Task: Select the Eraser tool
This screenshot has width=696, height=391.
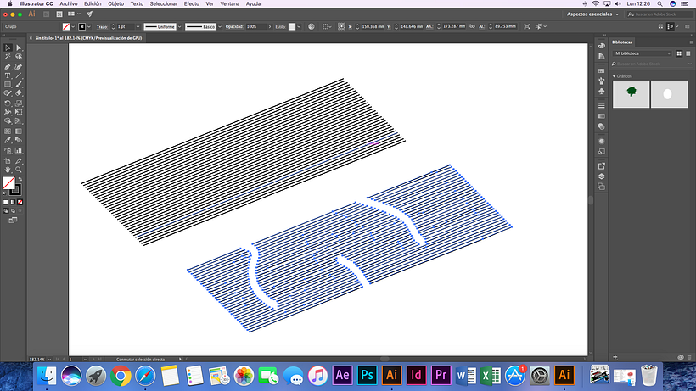Action: click(x=19, y=93)
